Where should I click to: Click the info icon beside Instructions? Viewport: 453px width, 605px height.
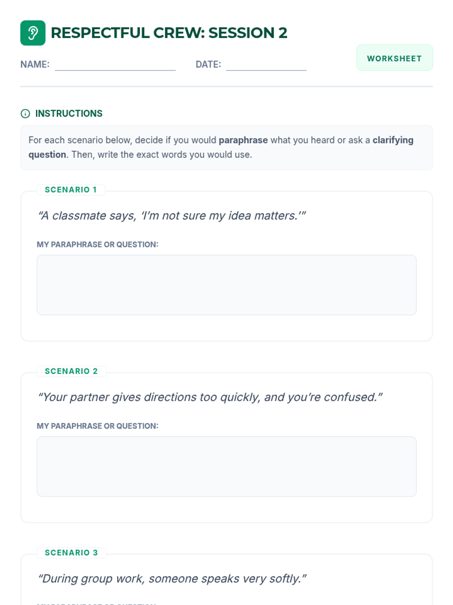[x=25, y=113]
